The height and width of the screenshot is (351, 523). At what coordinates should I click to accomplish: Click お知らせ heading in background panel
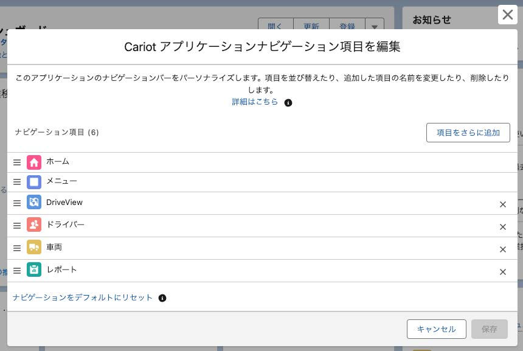pyautogui.click(x=432, y=20)
